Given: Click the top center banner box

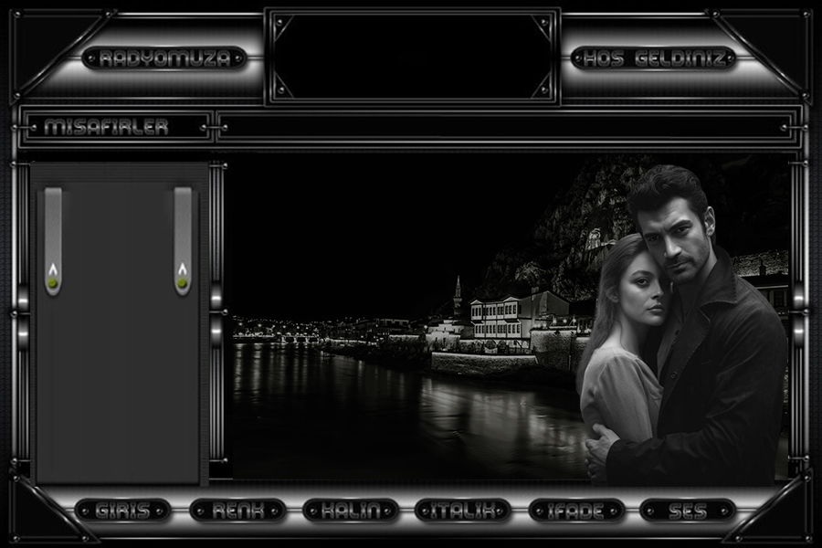Looking at the screenshot, I should point(412,57).
